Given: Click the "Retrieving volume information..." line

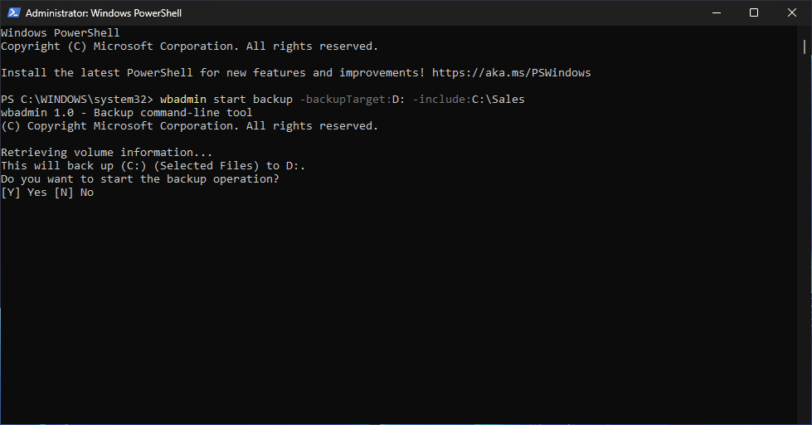Looking at the screenshot, I should coord(107,153).
